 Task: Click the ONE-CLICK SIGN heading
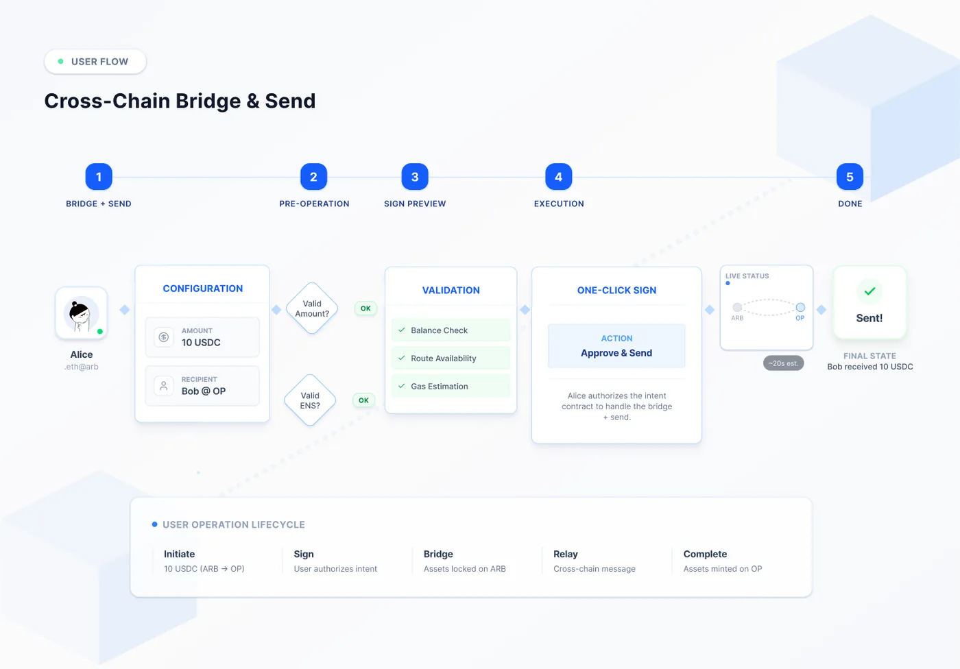pos(616,291)
